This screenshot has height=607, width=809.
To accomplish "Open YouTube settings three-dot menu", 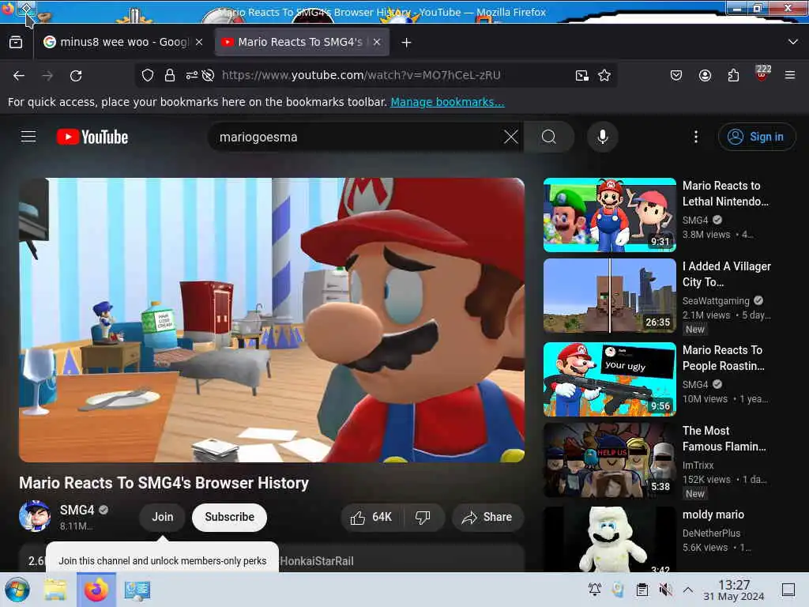I will [x=696, y=137].
